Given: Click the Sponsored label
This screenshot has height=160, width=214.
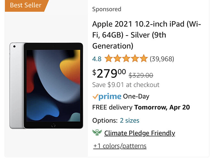Looking at the screenshot, I should pyautogui.click(x=107, y=9).
